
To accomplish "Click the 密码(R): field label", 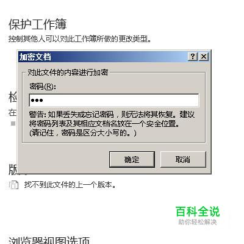I will click(x=42, y=87).
